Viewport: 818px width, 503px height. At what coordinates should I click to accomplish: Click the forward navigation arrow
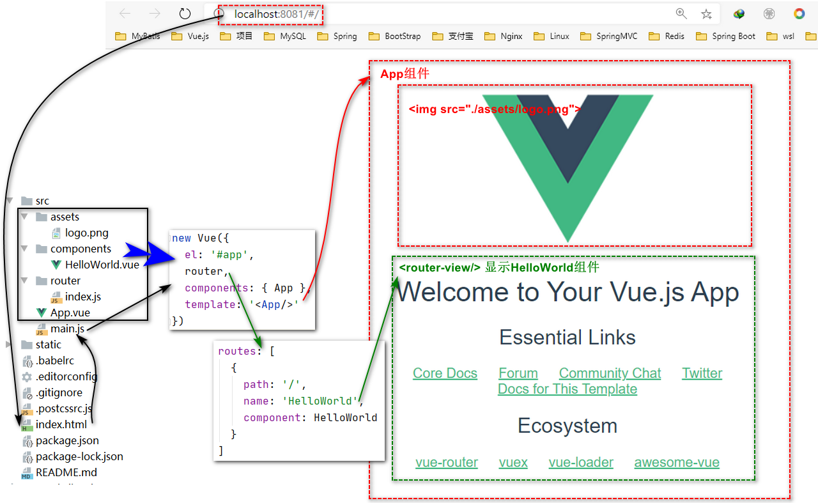point(154,13)
